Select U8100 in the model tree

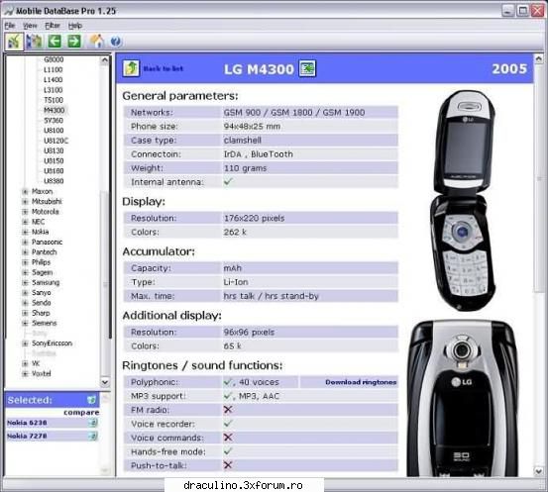coord(54,131)
